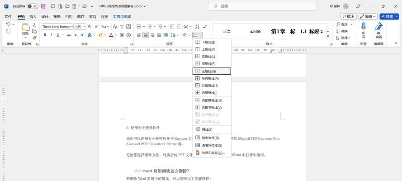Click the blue 共享 share button

[x=389, y=16]
